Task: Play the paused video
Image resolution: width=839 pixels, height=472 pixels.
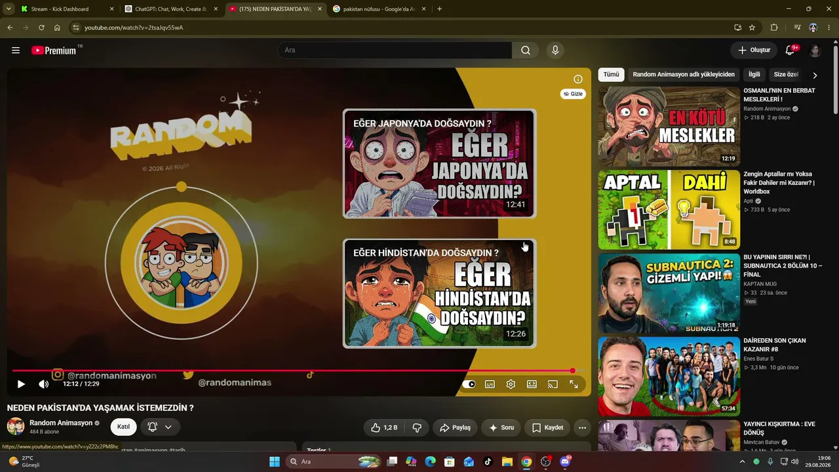Action: point(21,384)
